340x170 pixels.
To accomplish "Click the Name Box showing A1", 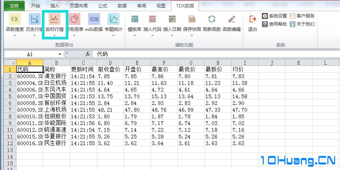I will 31,54.
